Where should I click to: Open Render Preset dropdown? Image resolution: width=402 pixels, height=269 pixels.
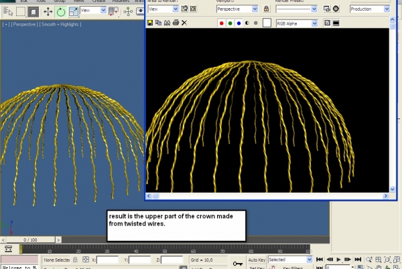click(x=297, y=9)
